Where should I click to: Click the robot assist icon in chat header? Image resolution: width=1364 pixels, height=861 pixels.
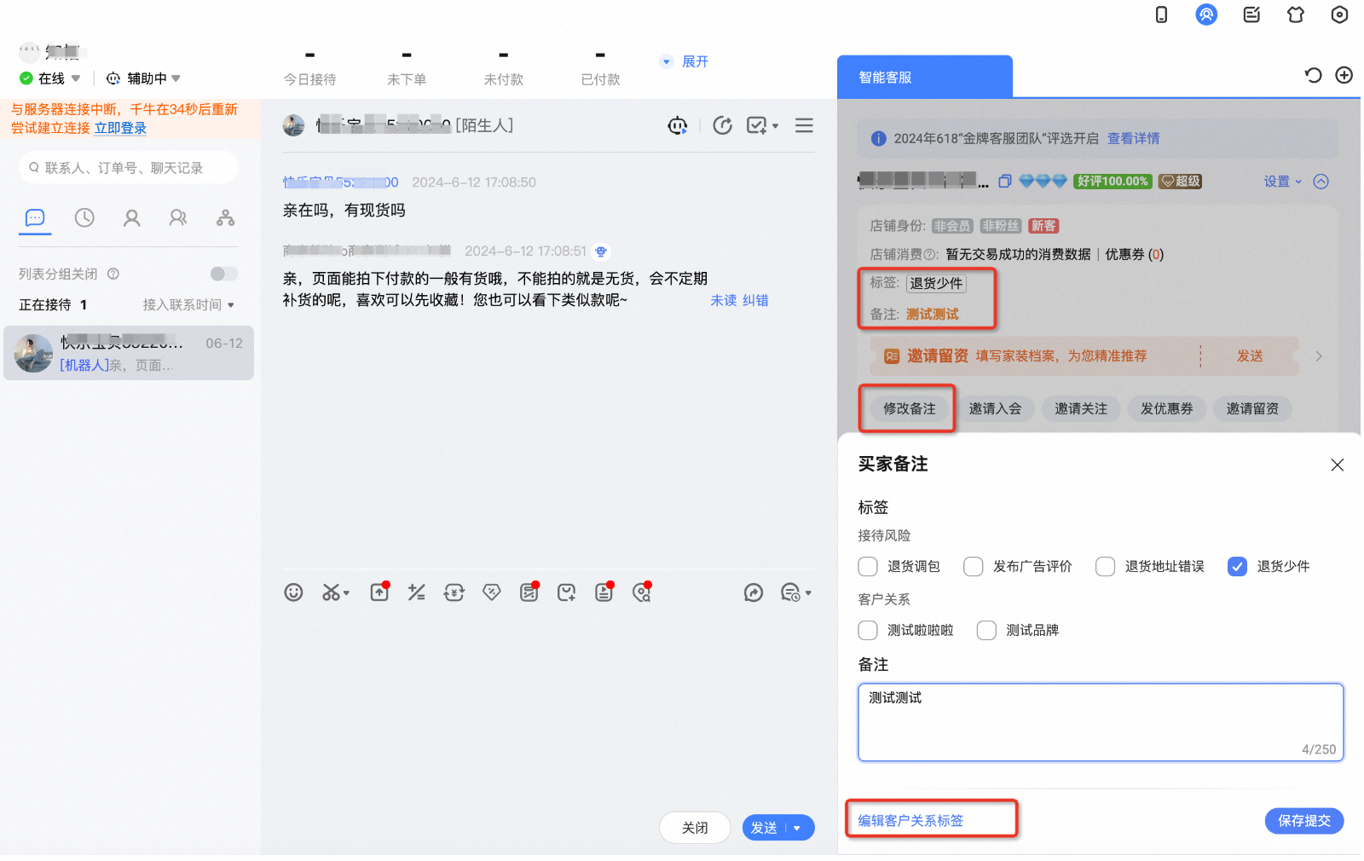(678, 125)
